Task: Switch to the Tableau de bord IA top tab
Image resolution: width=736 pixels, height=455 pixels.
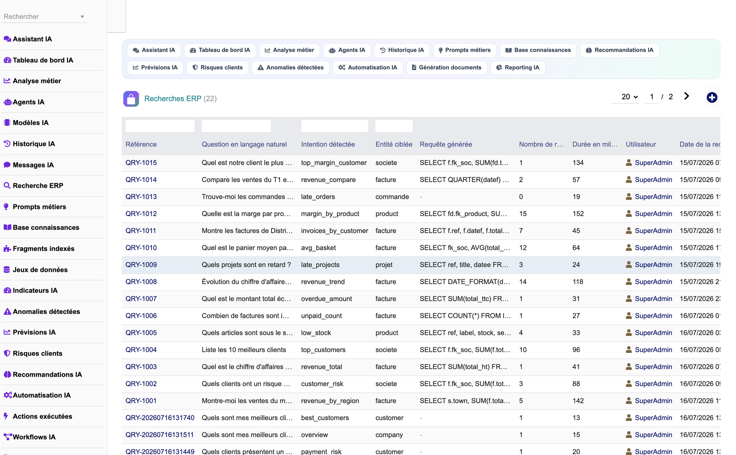Action: coord(220,50)
